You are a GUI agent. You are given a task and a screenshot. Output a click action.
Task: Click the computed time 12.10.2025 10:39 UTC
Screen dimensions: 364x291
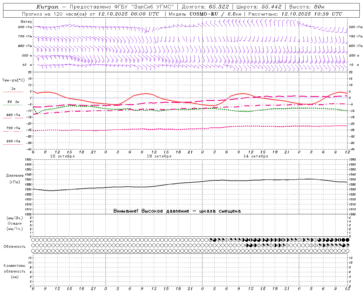(x=312, y=14)
